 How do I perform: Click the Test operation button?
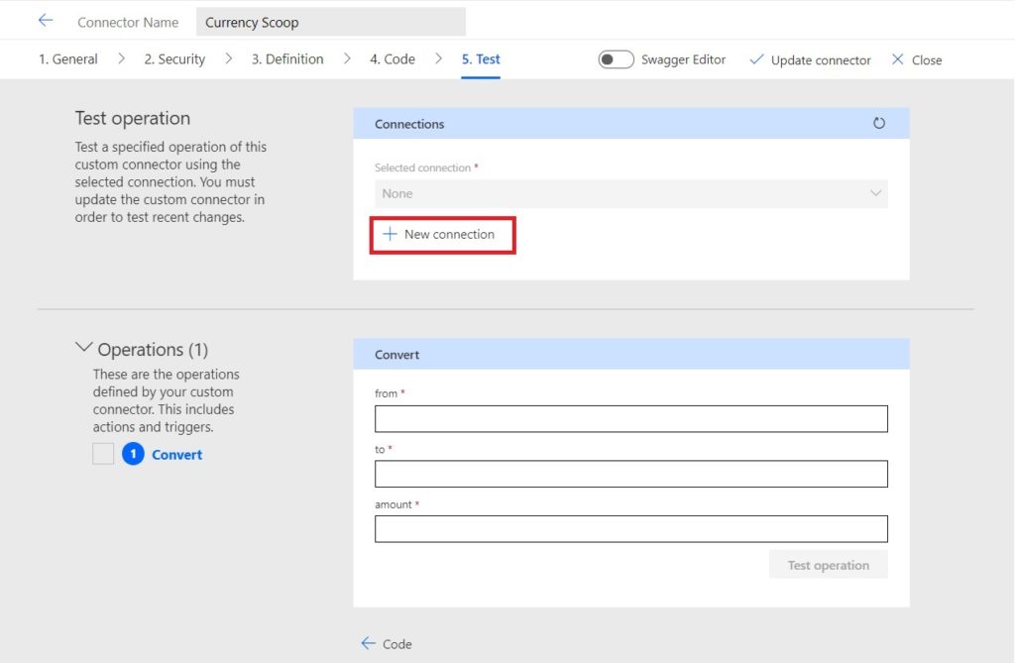[x=829, y=564]
